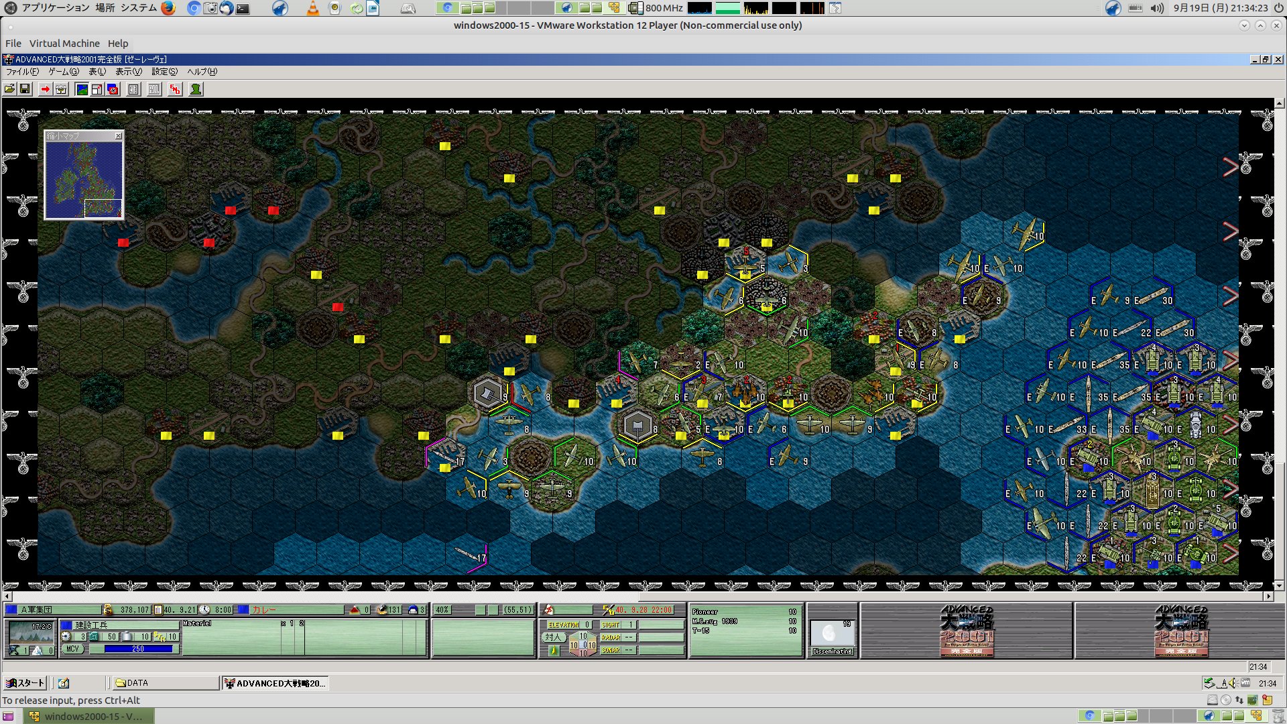Image resolution: width=1287 pixels, height=724 pixels.
Task: Open the ヘルプ(H) menu
Action: pos(202,72)
